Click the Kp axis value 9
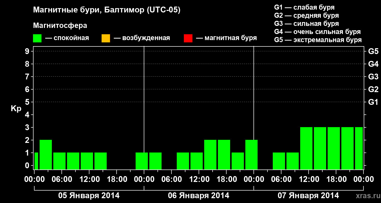The width and height of the screenshot is (381, 203). pos(28,51)
